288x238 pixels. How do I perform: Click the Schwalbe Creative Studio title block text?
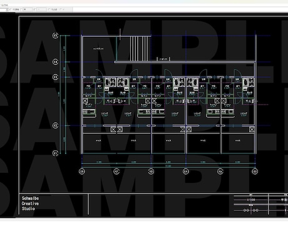click(x=30, y=204)
